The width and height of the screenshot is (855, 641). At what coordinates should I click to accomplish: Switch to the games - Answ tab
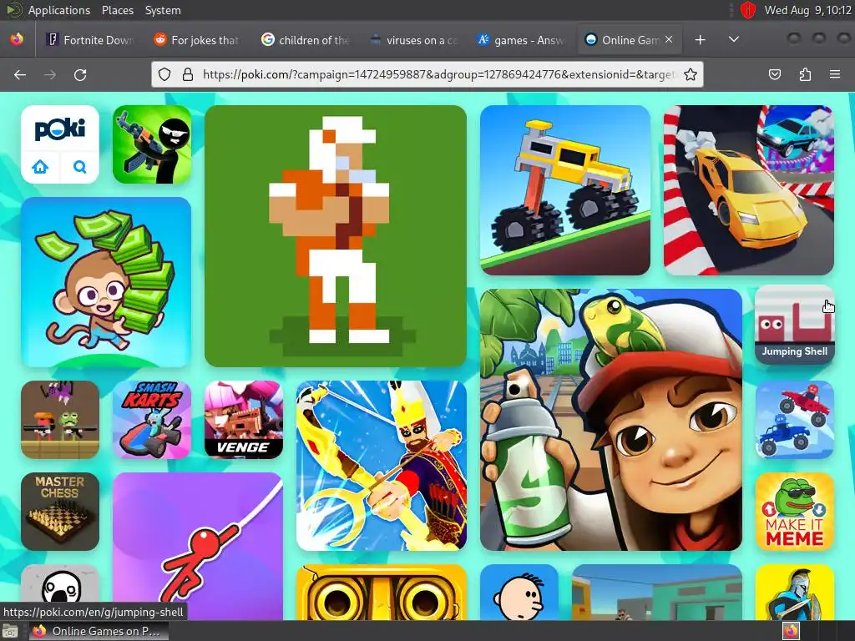point(521,40)
